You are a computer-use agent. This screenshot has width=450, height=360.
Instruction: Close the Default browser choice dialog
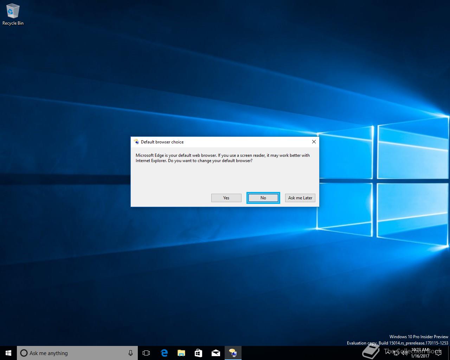point(314,142)
